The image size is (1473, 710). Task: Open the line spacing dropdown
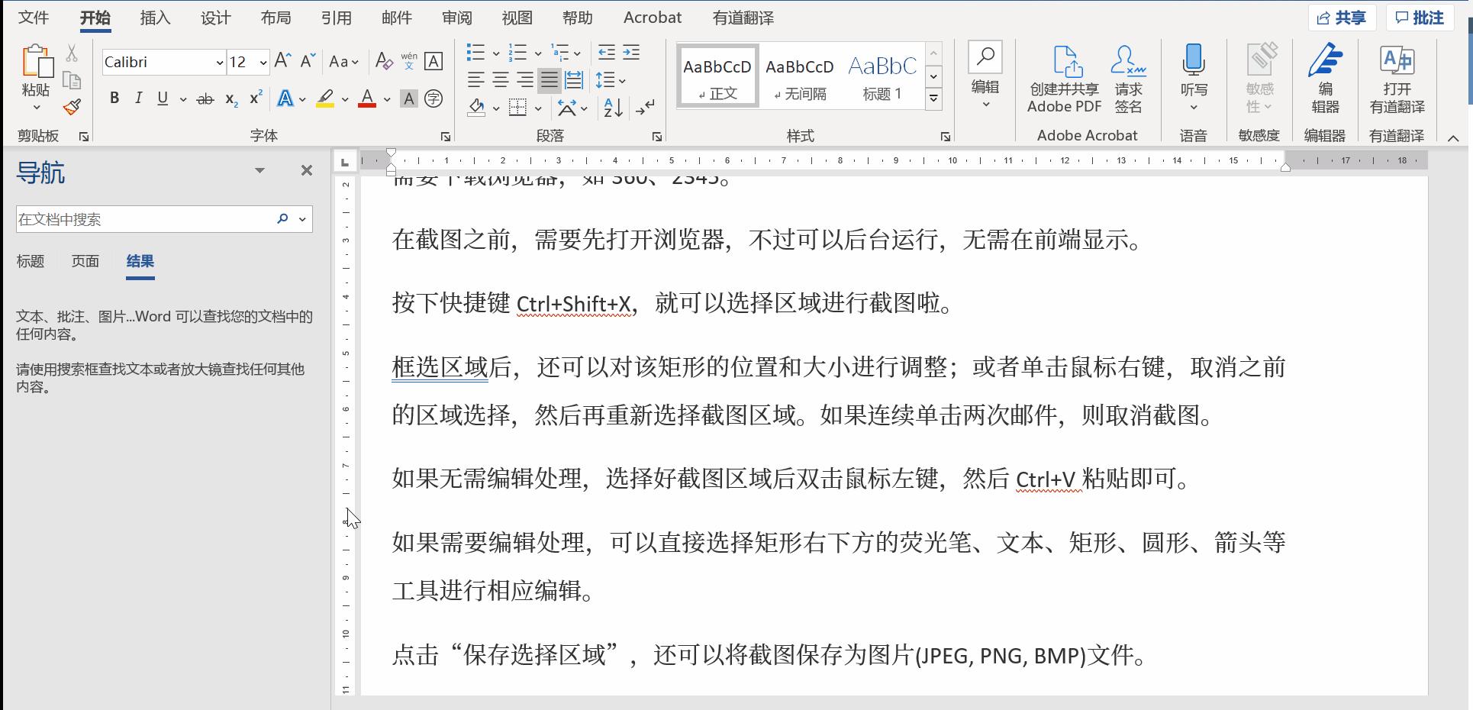coord(611,79)
